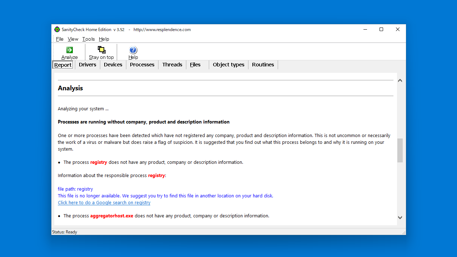Switch to the Routines tab
The height and width of the screenshot is (257, 457).
tap(263, 65)
